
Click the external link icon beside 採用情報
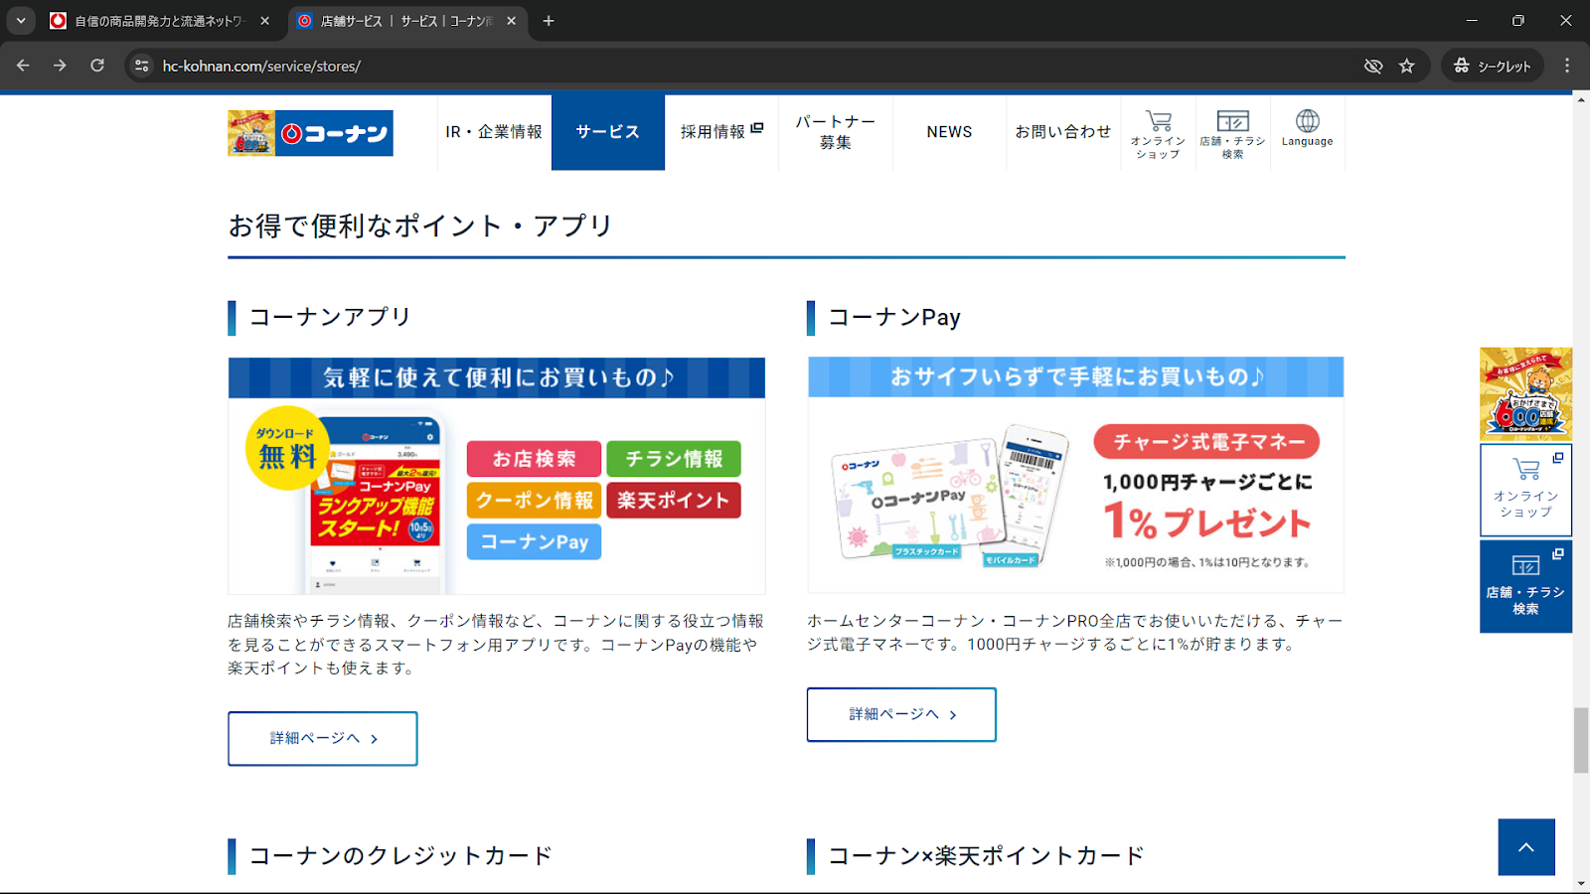click(757, 128)
